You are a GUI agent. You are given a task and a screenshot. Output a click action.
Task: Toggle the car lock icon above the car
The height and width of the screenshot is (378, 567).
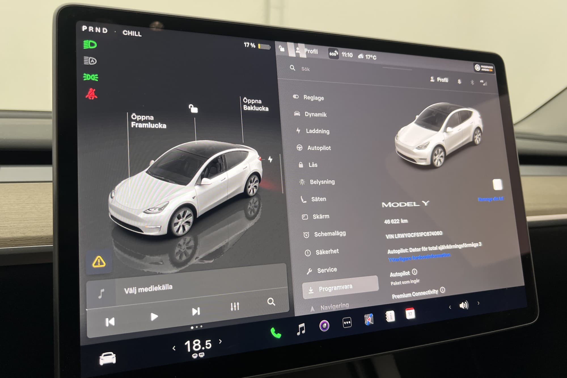[193, 108]
